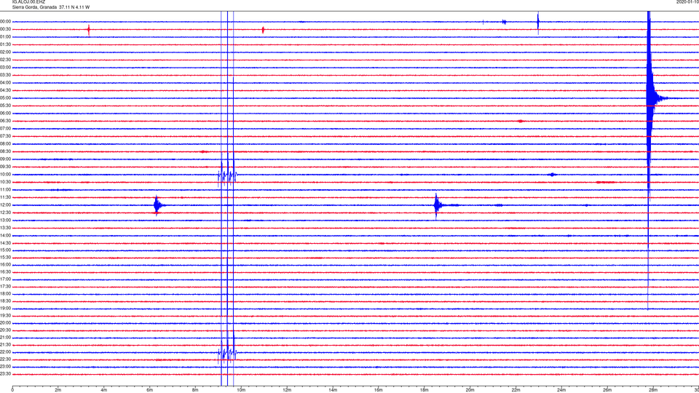Viewport: 699px width, 393px height.
Task: Select the 22:00 trace time label
Action: tap(5, 352)
